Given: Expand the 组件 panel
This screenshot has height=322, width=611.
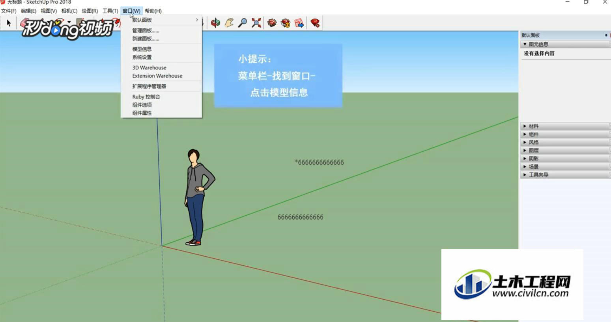Looking at the screenshot, I should pyautogui.click(x=566, y=134).
